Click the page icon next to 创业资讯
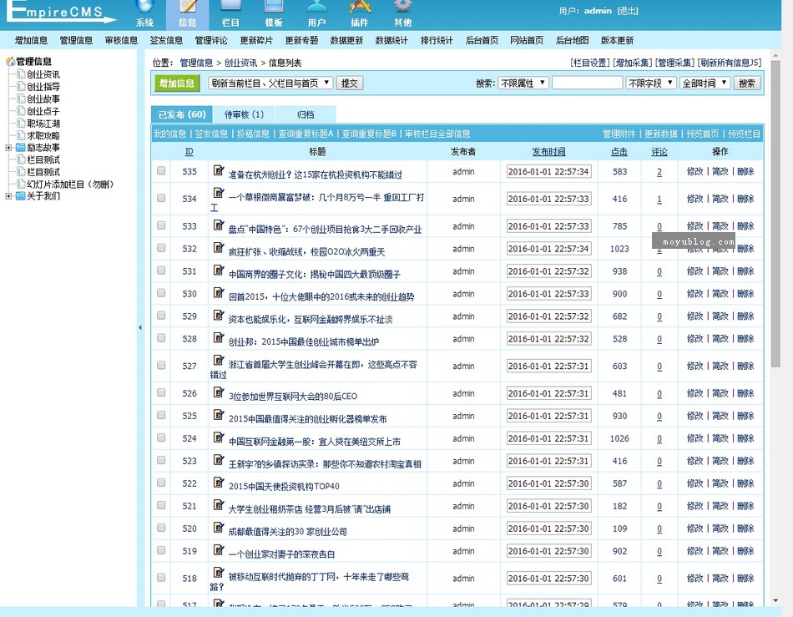The width and height of the screenshot is (793, 617). [21, 73]
